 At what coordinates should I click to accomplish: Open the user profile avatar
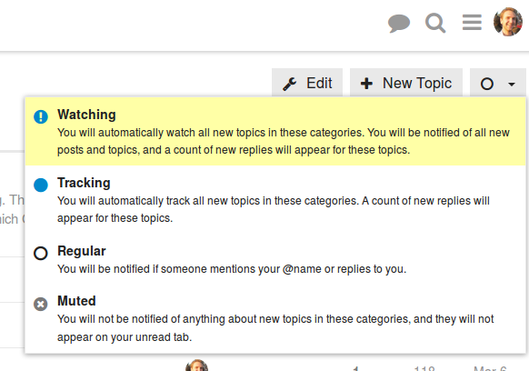tap(508, 22)
